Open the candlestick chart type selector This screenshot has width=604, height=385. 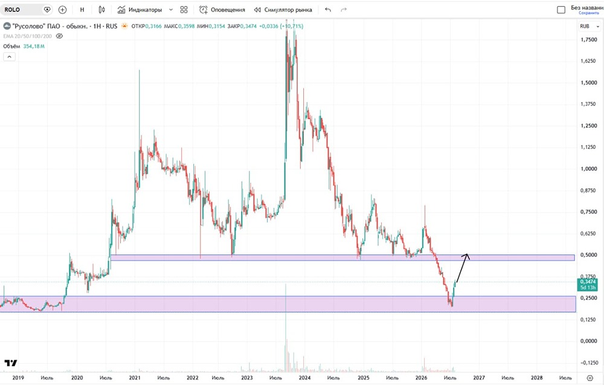[101, 10]
